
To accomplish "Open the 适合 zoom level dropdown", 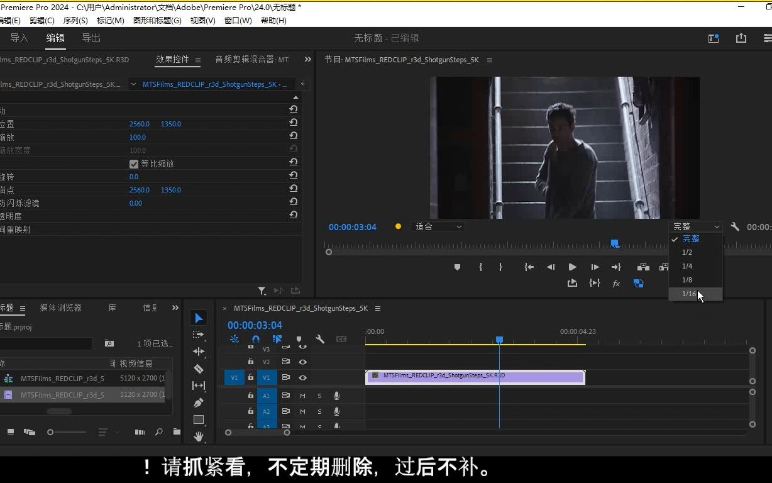I will coord(438,227).
